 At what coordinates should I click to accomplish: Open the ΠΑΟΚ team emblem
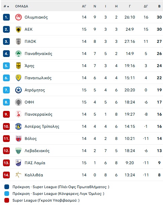click(18, 41)
